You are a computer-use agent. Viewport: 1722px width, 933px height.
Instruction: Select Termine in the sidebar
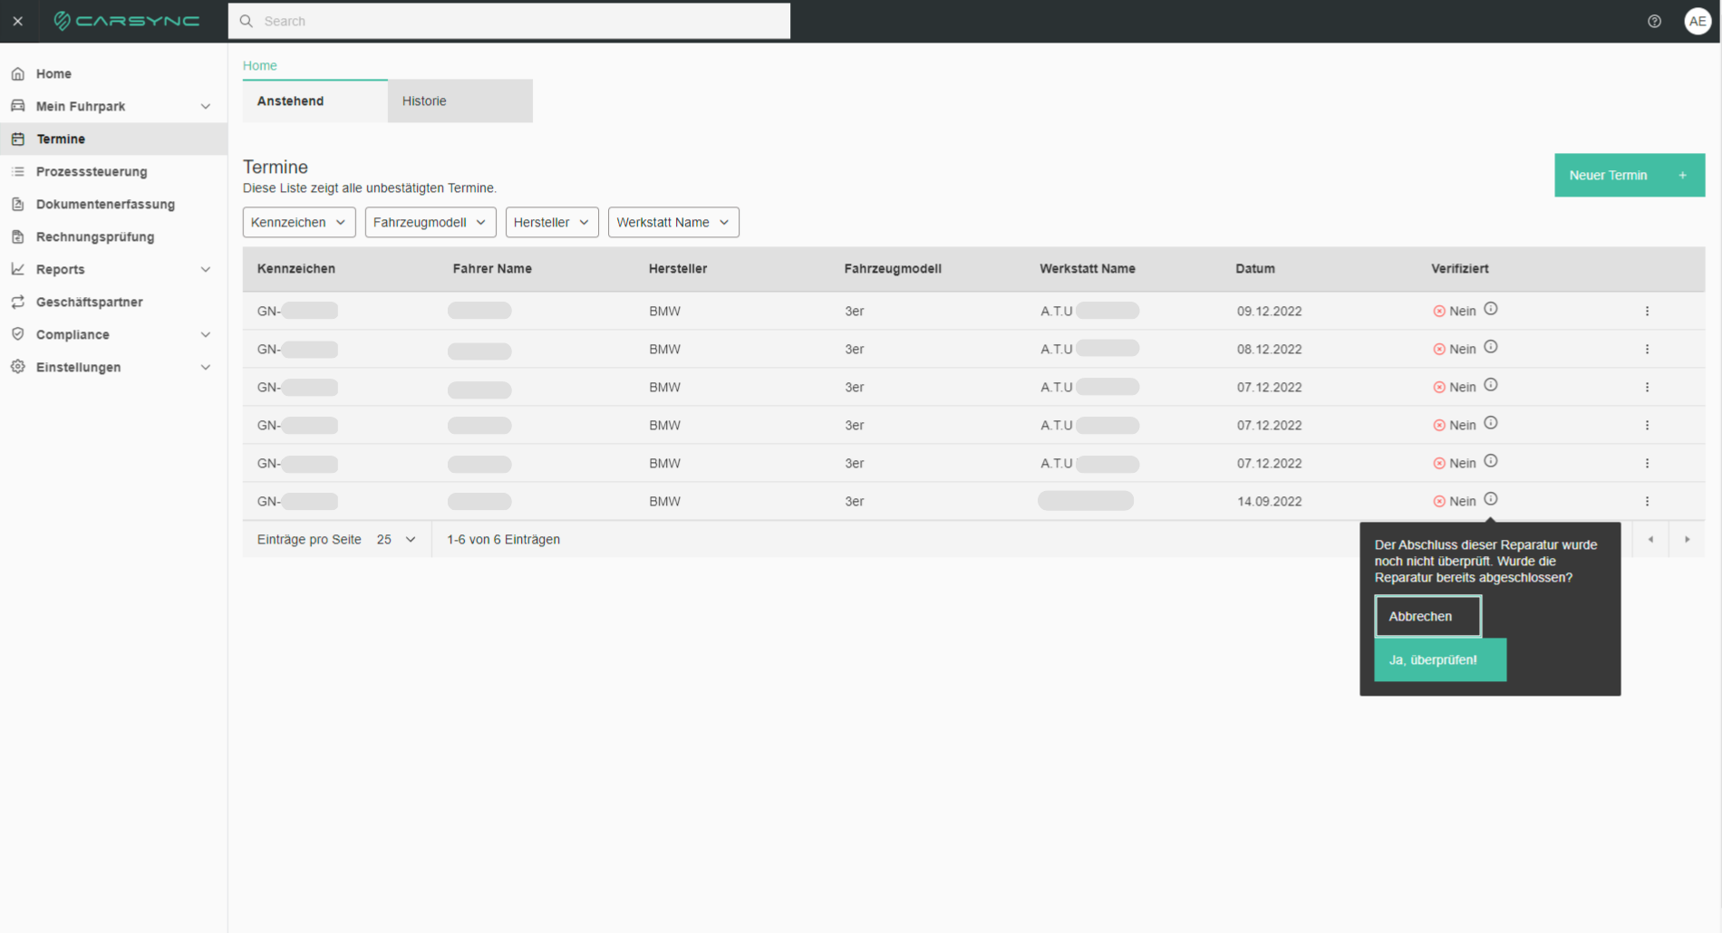(x=113, y=139)
